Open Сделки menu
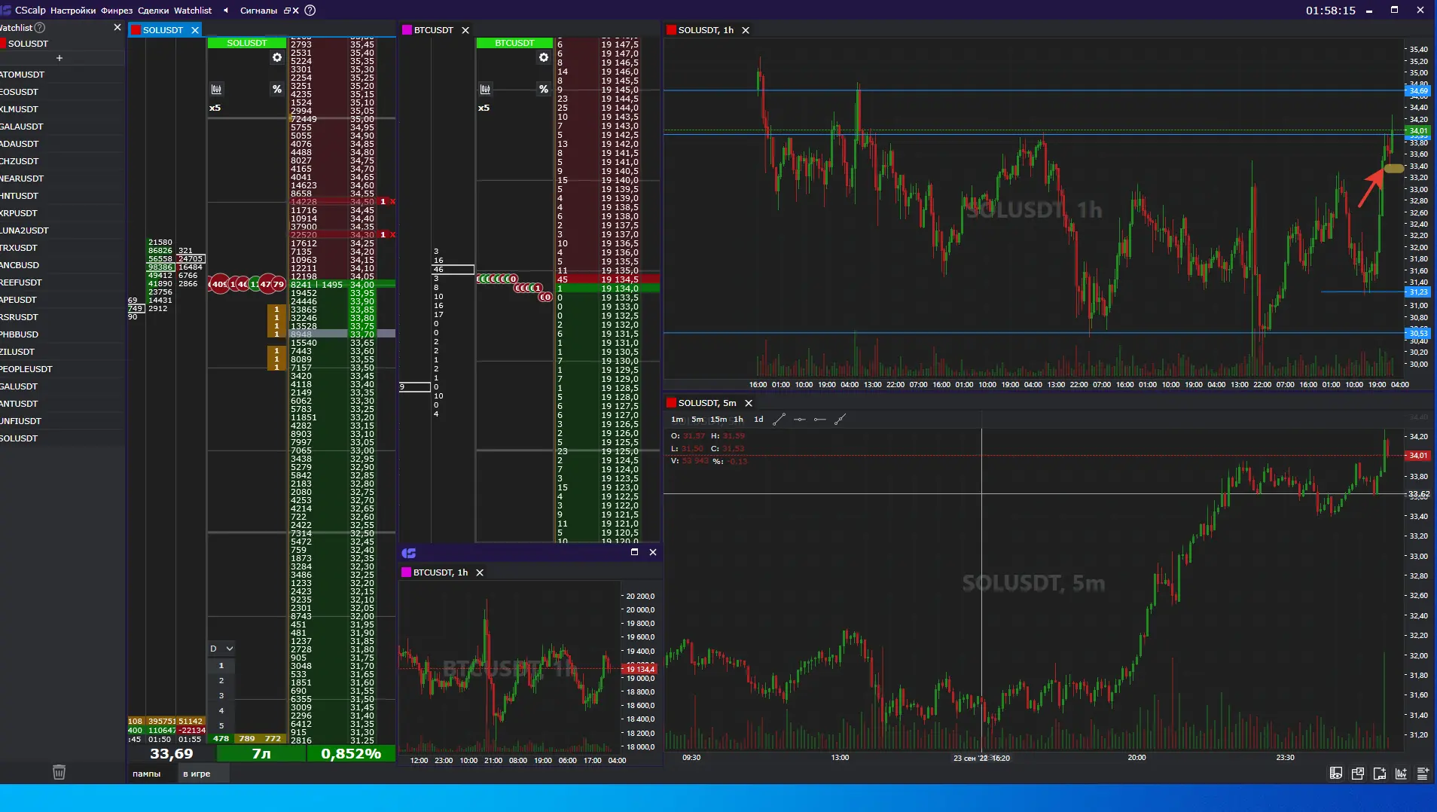The width and height of the screenshot is (1437, 812). click(x=154, y=11)
